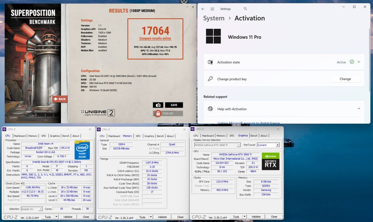Click the Back arrow button in Superposition

click(x=60, y=99)
